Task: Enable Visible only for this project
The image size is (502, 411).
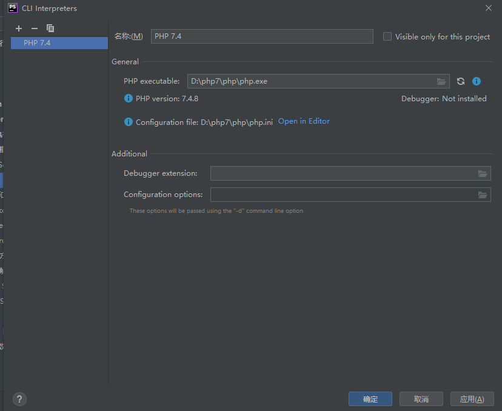Action: [387, 36]
